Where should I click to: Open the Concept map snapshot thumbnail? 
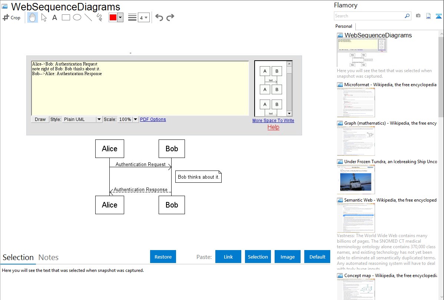coord(356,289)
